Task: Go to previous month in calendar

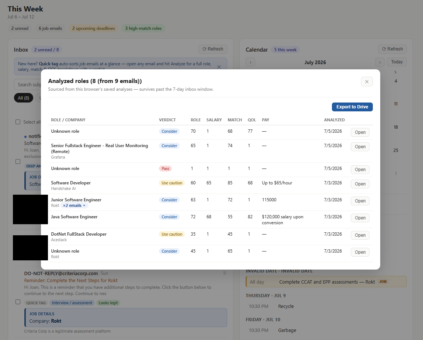Action: tap(250, 62)
